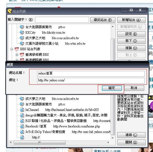Screen dimensions: 153x152
Task: Maximize the 站台列表 window
Action: (131, 10)
